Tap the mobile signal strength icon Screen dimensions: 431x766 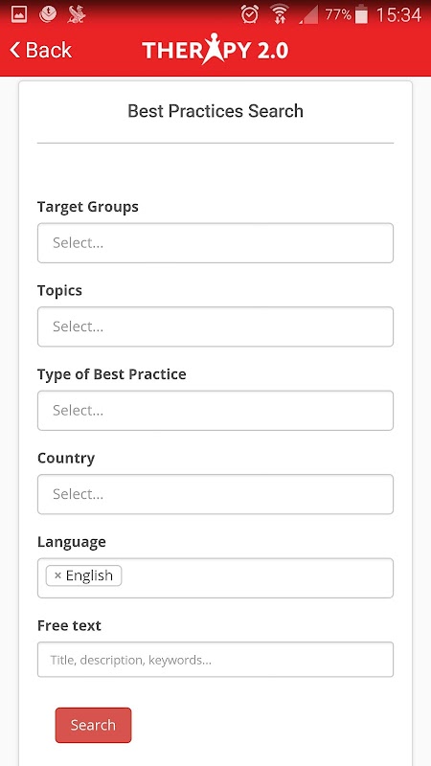point(308,14)
